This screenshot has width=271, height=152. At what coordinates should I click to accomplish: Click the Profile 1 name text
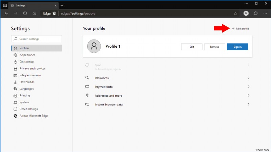click(113, 46)
